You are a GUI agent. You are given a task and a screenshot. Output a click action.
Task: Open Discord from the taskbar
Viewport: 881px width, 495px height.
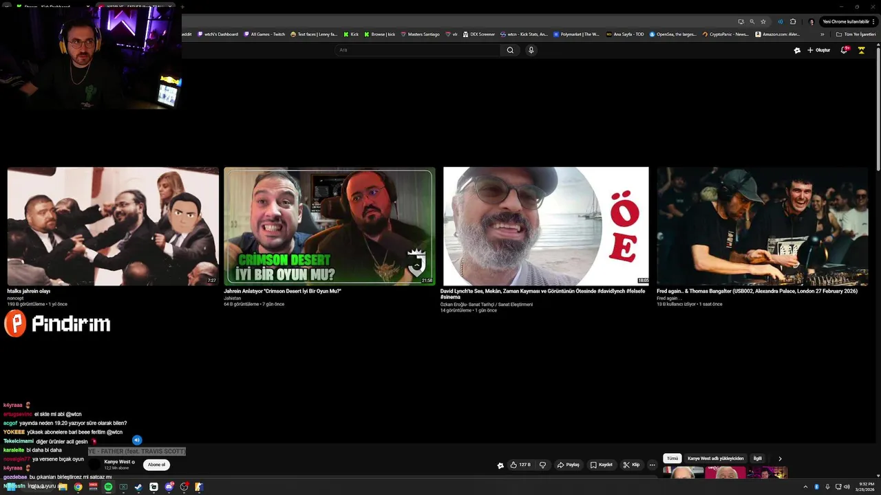169,487
